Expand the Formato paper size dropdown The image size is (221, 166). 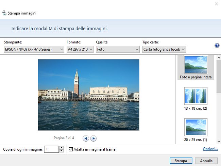tap(80, 50)
